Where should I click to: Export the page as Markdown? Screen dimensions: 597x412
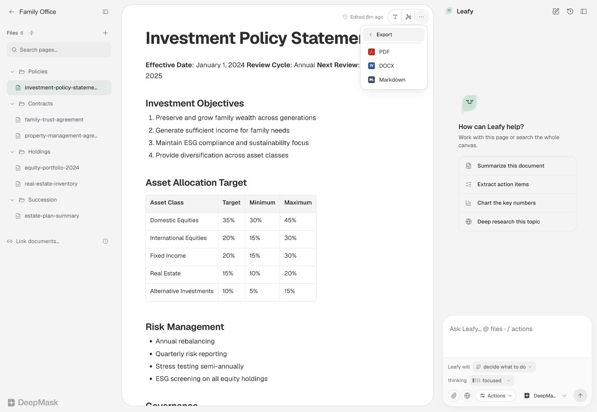pyautogui.click(x=394, y=80)
